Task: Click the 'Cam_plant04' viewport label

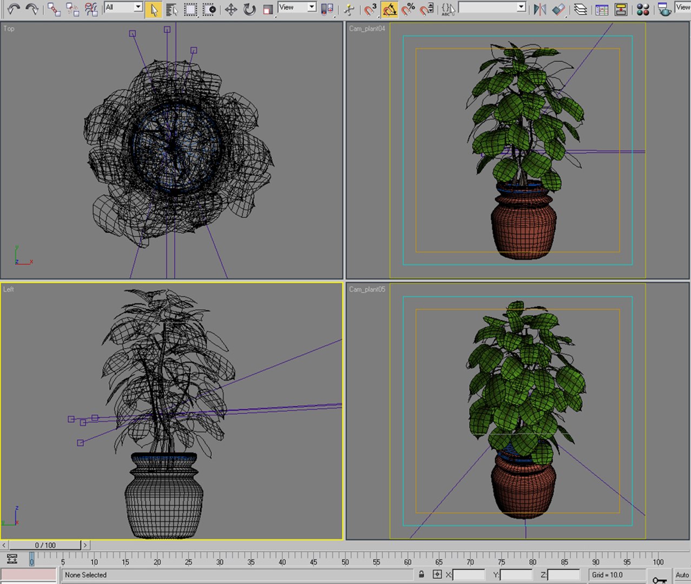Action: click(x=367, y=29)
